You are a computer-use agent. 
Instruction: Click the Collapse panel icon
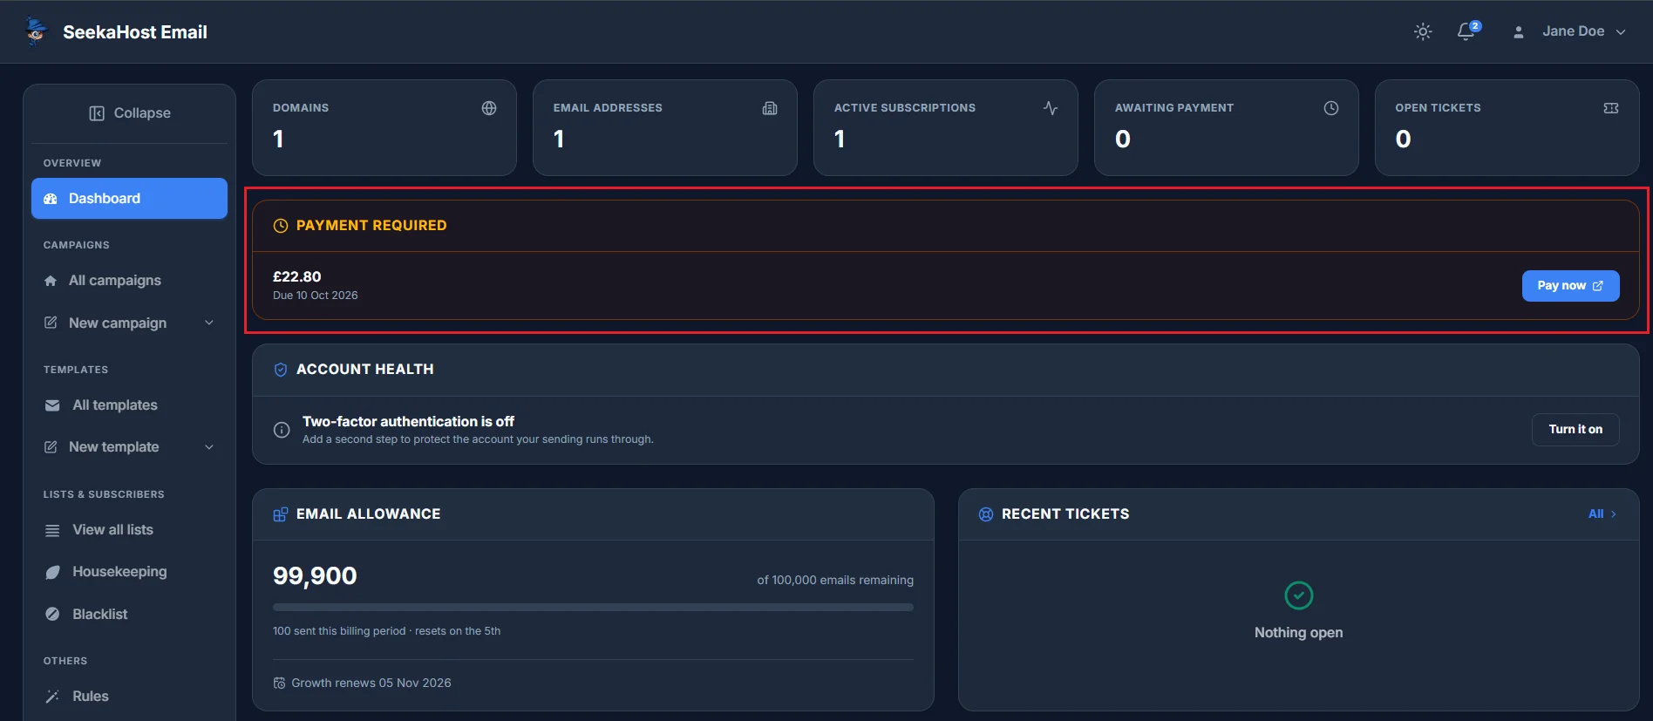tap(97, 113)
